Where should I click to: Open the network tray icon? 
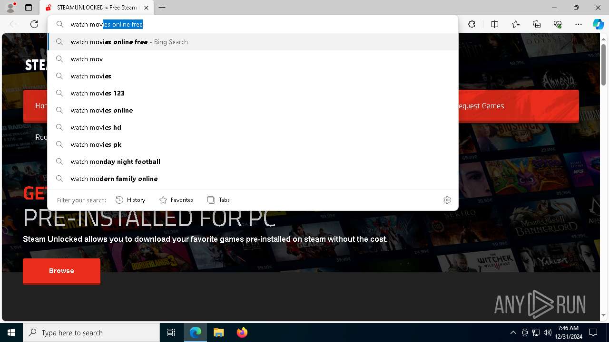click(536, 332)
